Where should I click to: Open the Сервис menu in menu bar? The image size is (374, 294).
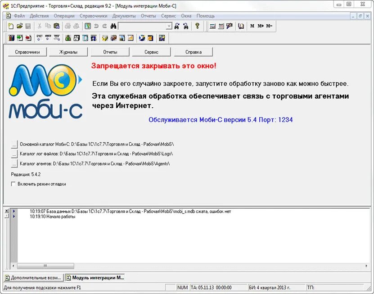[168, 16]
